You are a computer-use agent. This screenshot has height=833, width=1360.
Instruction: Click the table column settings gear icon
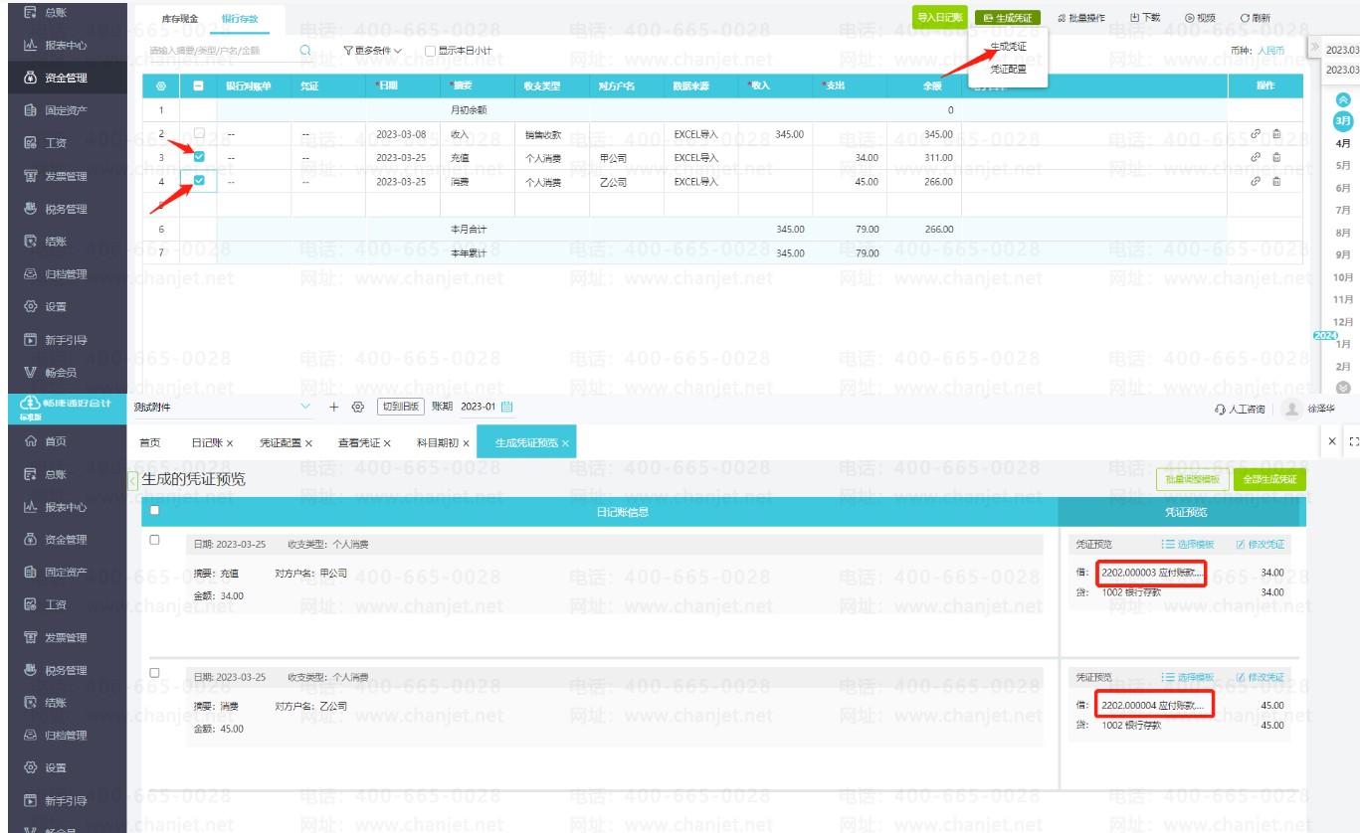(161, 86)
